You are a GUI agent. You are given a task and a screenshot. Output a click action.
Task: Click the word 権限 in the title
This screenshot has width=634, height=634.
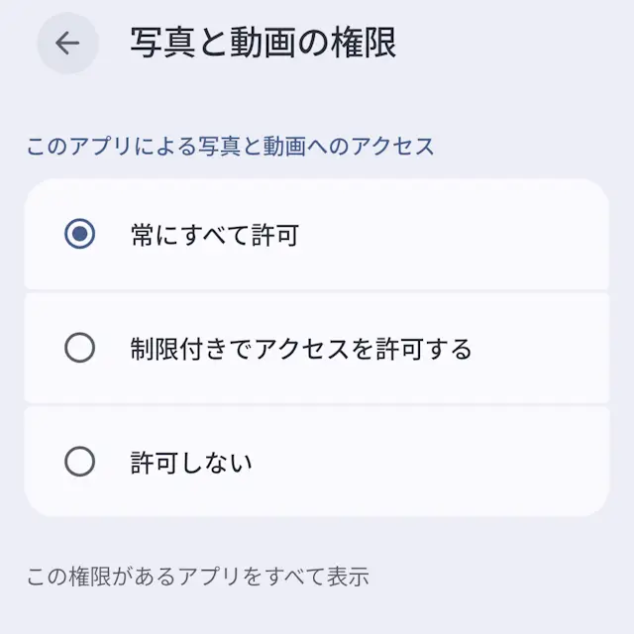(x=363, y=43)
